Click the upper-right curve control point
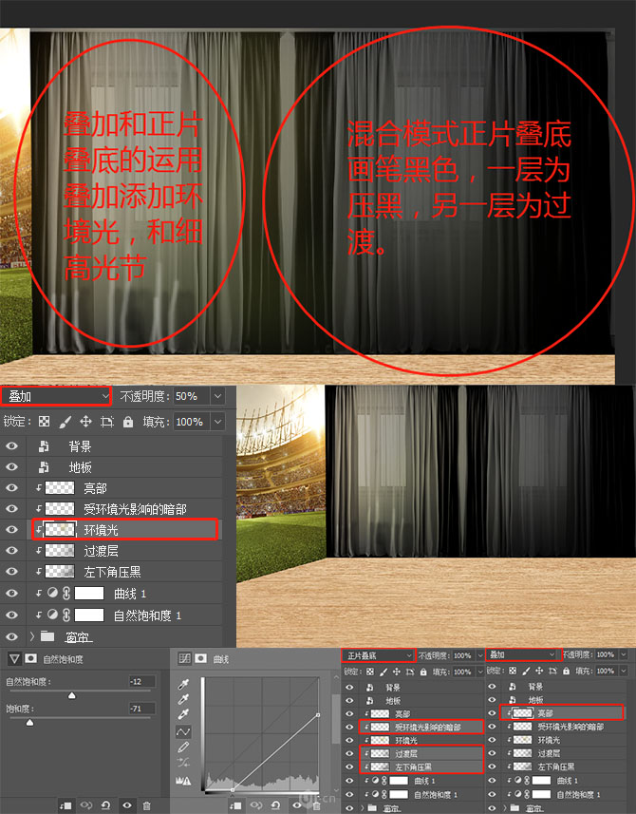Image resolution: width=636 pixels, height=814 pixels. (x=318, y=715)
